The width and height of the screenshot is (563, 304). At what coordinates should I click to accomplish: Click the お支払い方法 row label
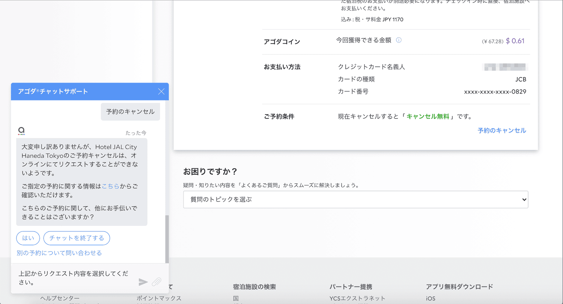[282, 67]
